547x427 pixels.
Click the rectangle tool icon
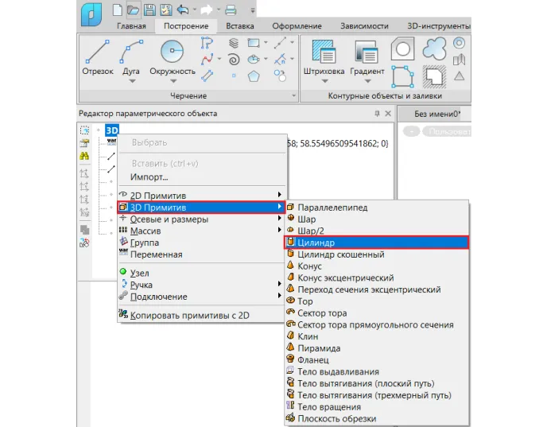click(254, 43)
